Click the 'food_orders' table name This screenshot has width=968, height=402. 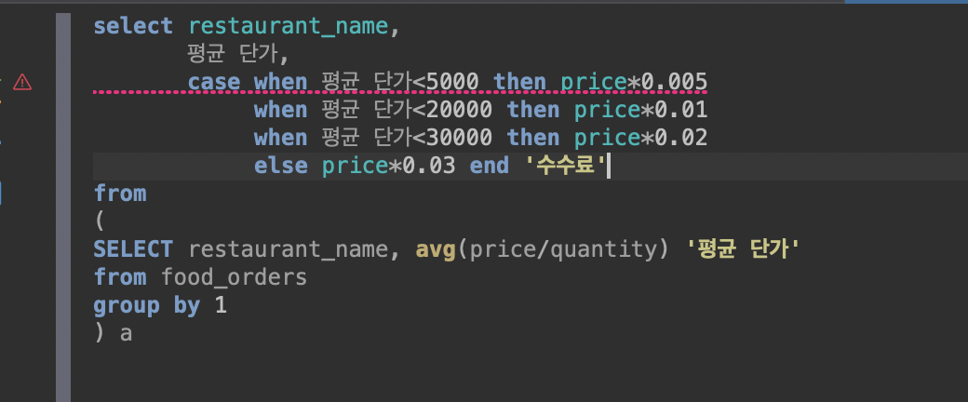click(234, 277)
